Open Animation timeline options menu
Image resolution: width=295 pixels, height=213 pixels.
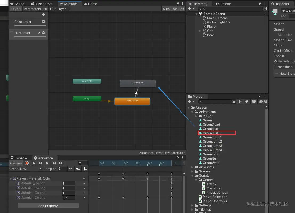pos(184,163)
